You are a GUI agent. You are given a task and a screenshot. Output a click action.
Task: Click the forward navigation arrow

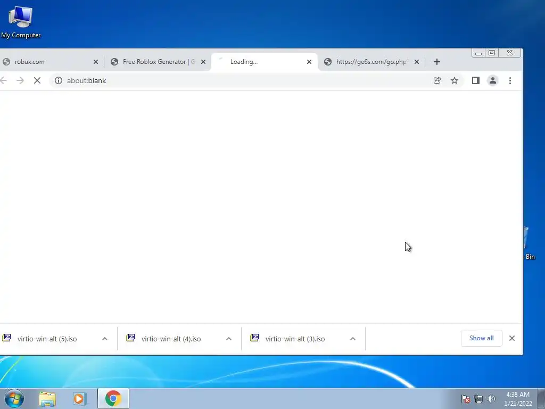pyautogui.click(x=20, y=81)
